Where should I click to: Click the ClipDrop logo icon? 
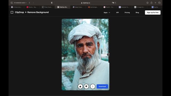pos(12,12)
